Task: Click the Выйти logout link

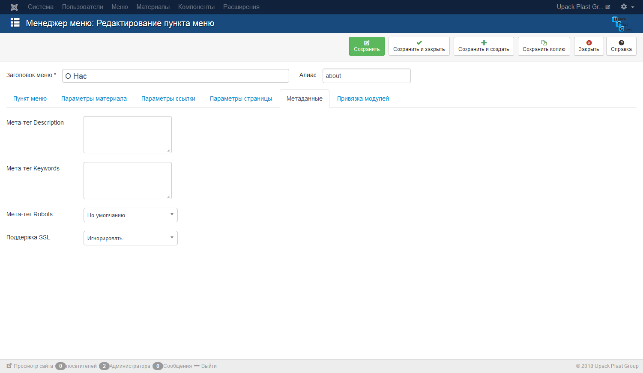Action: coord(209,366)
